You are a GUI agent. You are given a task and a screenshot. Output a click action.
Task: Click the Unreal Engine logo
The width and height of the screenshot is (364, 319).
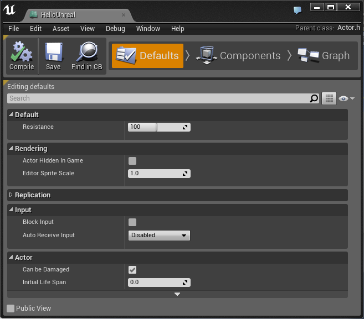(x=9, y=10)
